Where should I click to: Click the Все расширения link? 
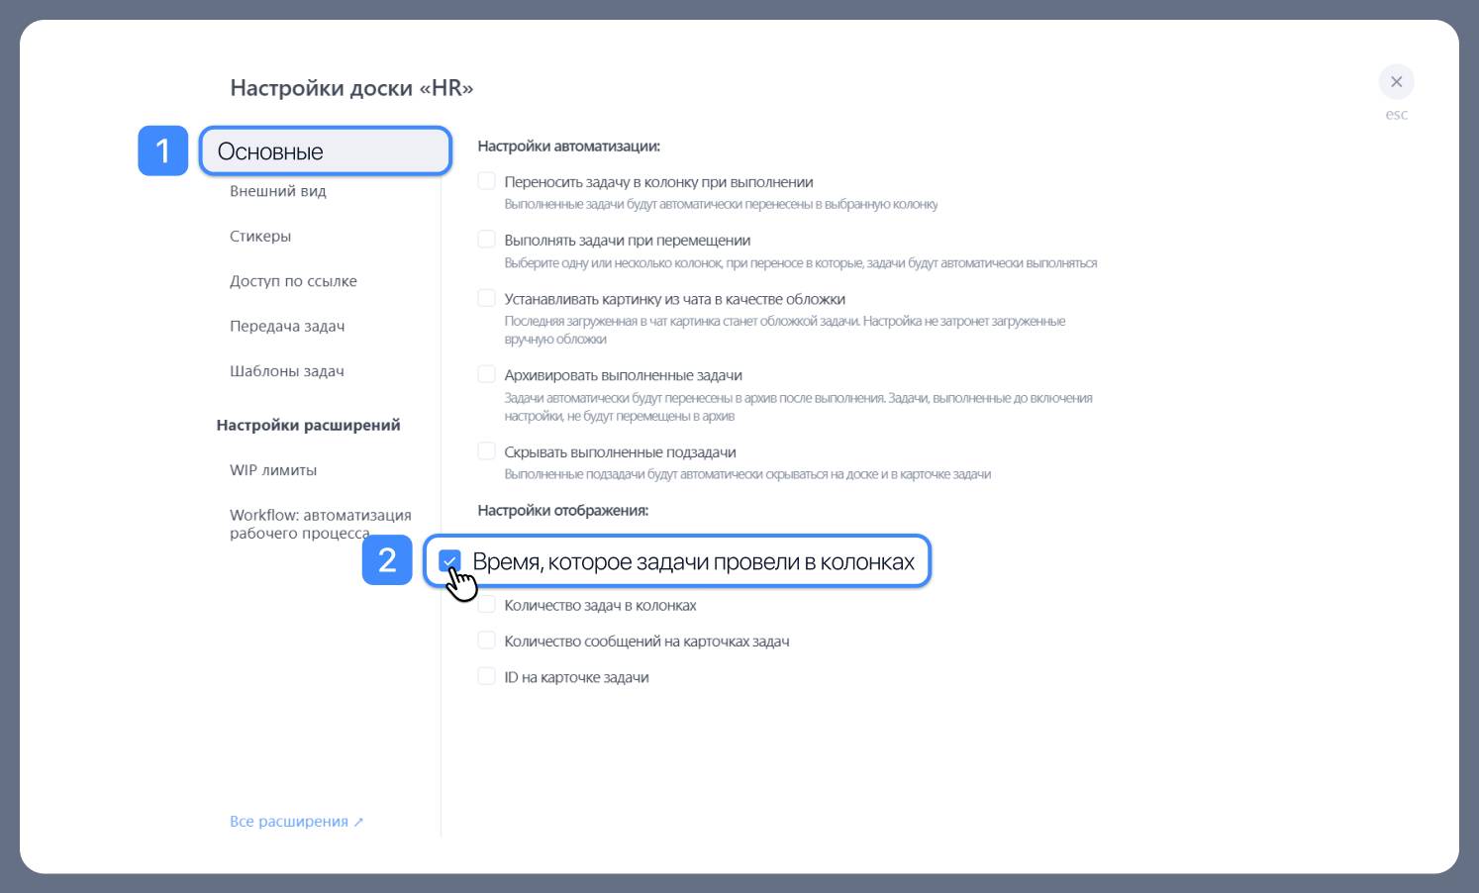pos(289,822)
